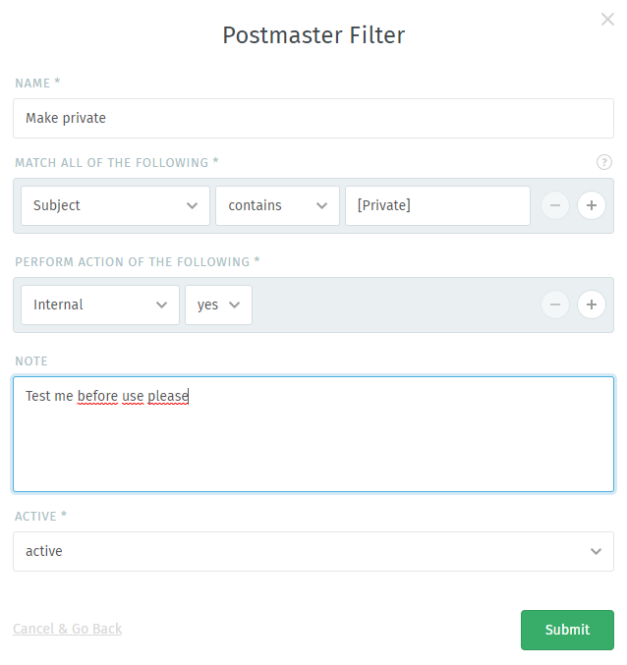This screenshot has width=627, height=665.
Task: Open the 'yes' value dropdown
Action: tap(218, 305)
